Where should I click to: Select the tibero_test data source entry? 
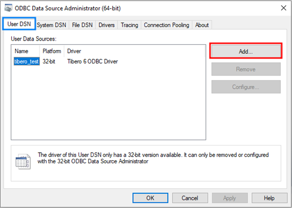26,61
